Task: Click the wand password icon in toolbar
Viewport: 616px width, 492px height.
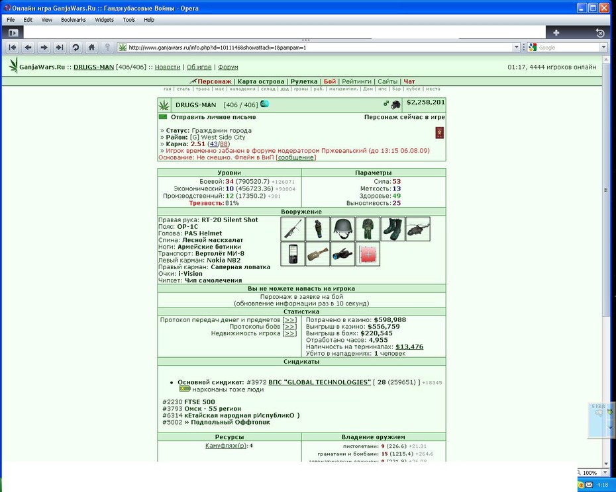Action: pos(107,48)
